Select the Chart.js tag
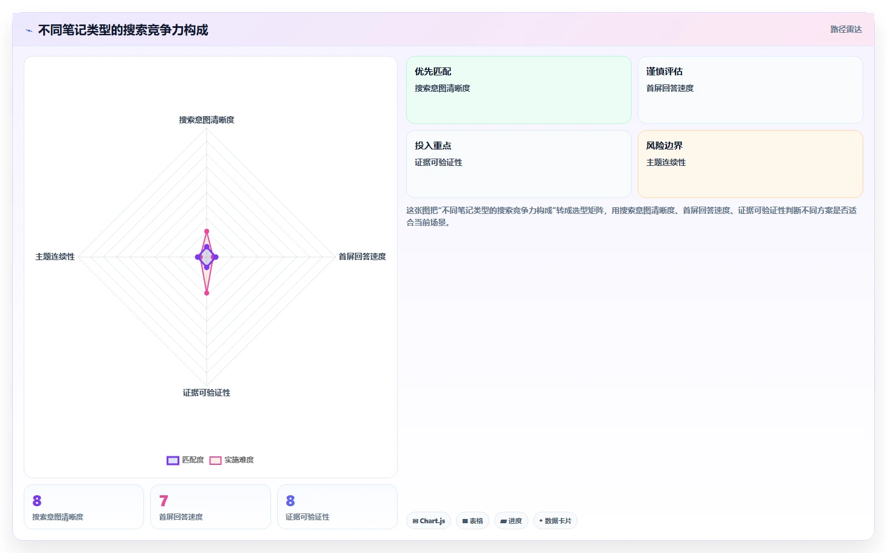 click(429, 521)
